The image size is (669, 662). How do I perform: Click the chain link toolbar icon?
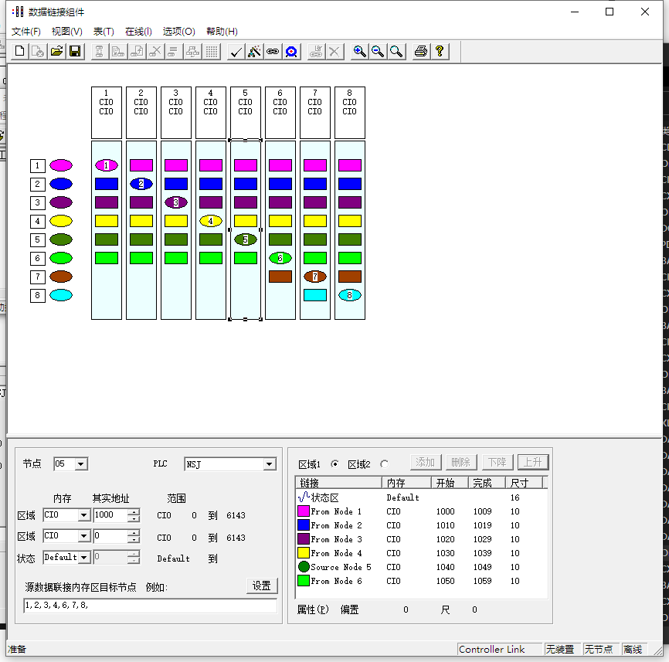pyautogui.click(x=273, y=52)
